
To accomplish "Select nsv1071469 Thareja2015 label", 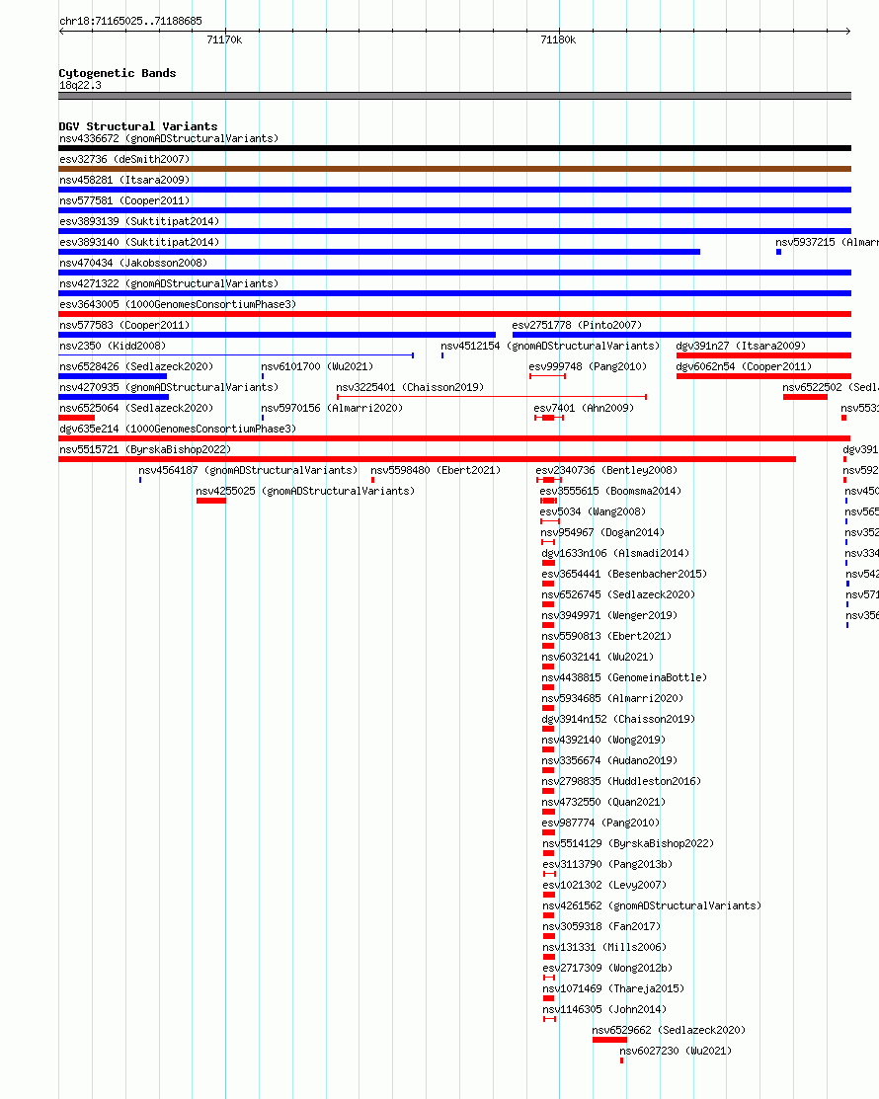I will tap(614, 989).
